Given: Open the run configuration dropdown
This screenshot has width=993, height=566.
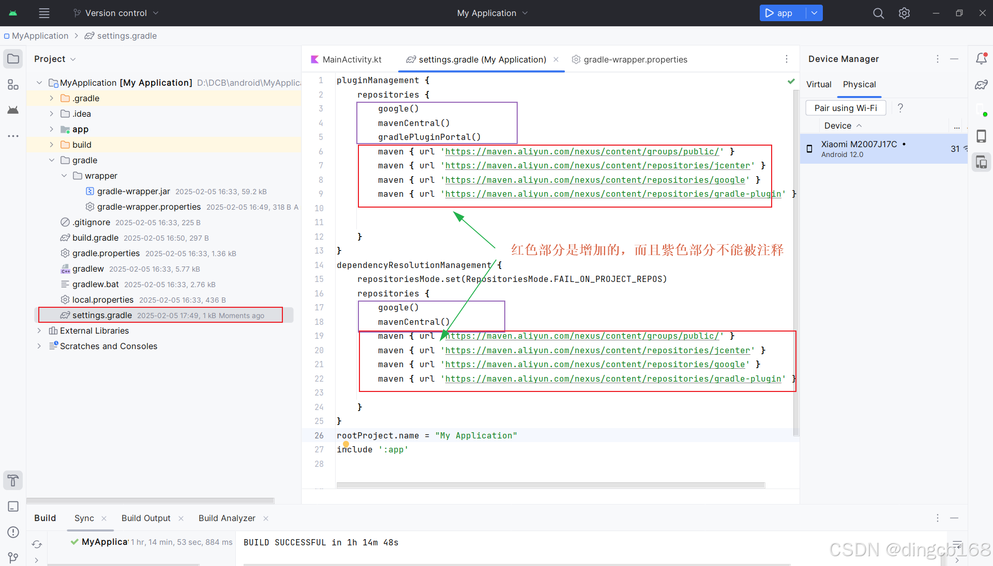Looking at the screenshot, I should (x=813, y=13).
